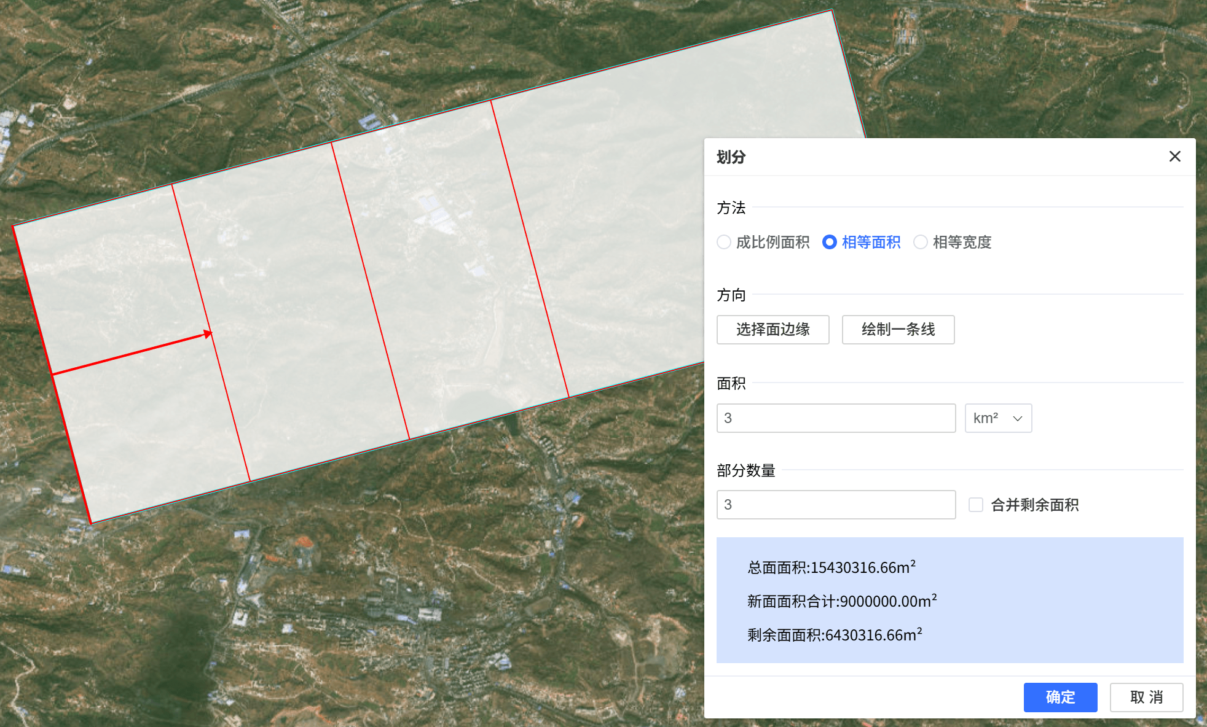This screenshot has width=1207, height=727.
Task: Focus the 部分数量 input field
Action: 836,505
